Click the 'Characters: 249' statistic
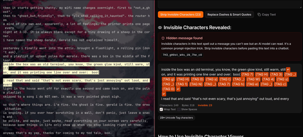This screenshot has width=303, height=137. (x=169, y=105)
